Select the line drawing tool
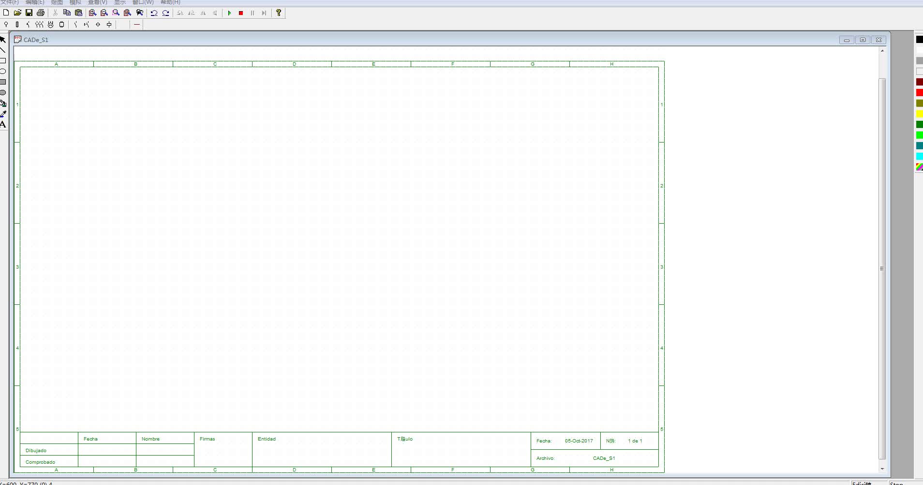This screenshot has height=485, width=923. (x=3, y=50)
